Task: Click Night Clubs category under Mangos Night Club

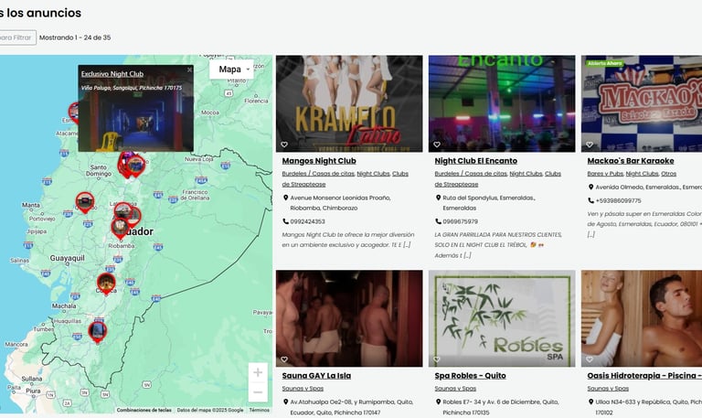Action: (x=373, y=174)
